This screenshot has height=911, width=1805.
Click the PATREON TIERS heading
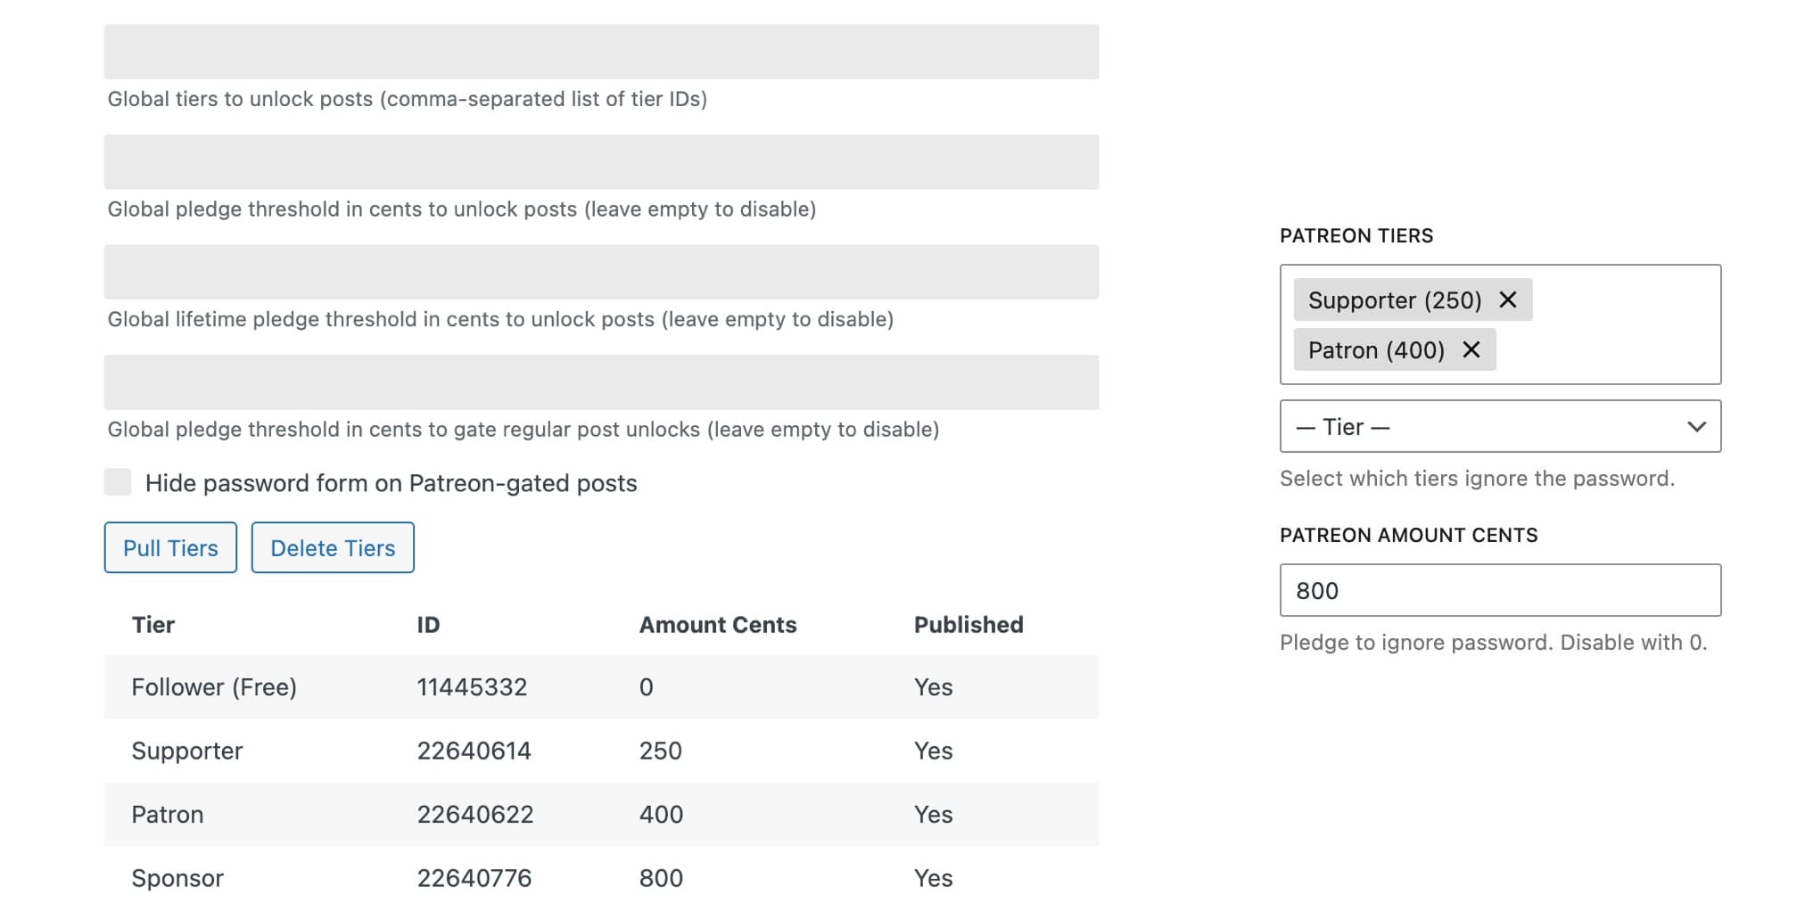tap(1356, 235)
